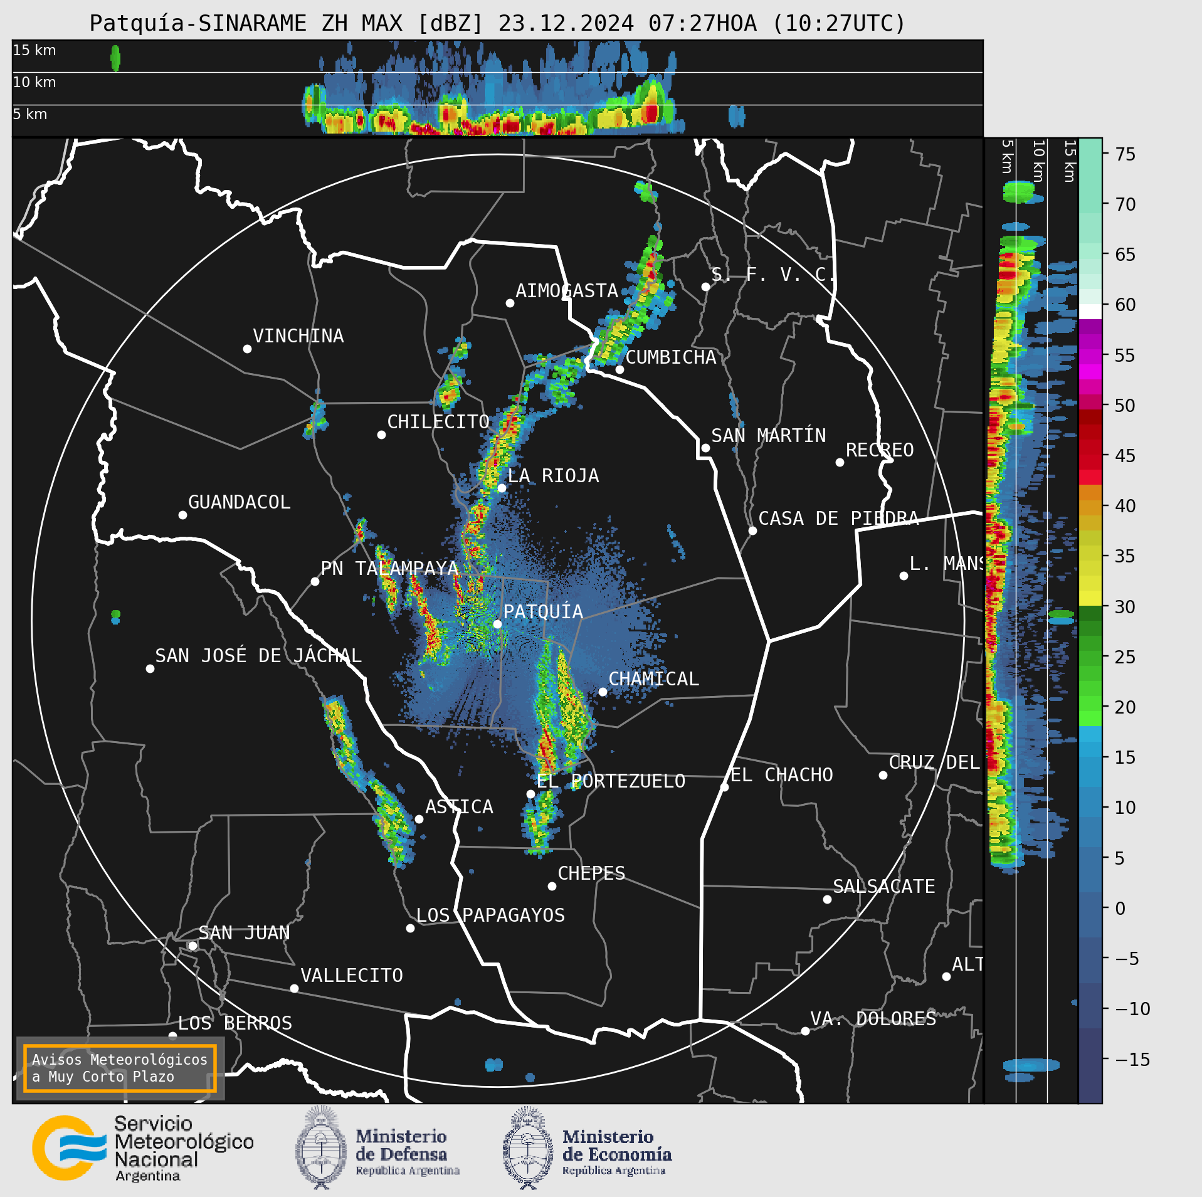Click the VA. DOLORES label
Viewport: 1202px width, 1197px height.
point(873,1018)
